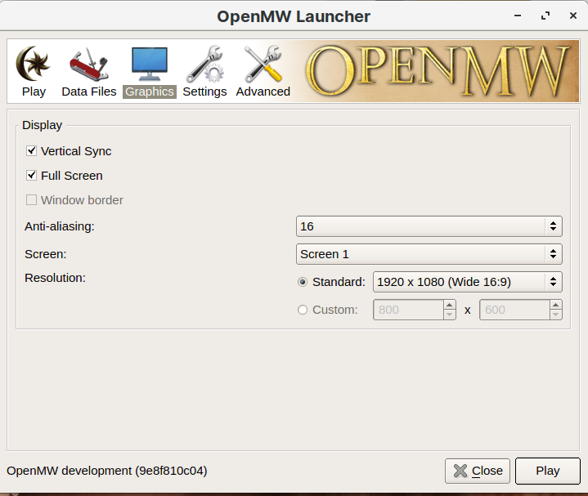
Task: Click the Close button
Action: tap(478, 471)
